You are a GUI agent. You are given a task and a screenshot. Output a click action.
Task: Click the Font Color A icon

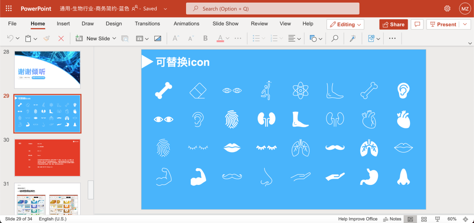click(220, 38)
